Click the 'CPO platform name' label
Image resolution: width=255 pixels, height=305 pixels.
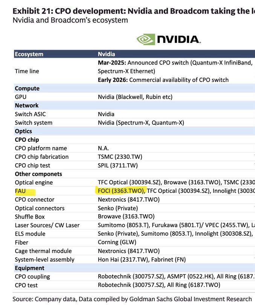tap(41, 148)
